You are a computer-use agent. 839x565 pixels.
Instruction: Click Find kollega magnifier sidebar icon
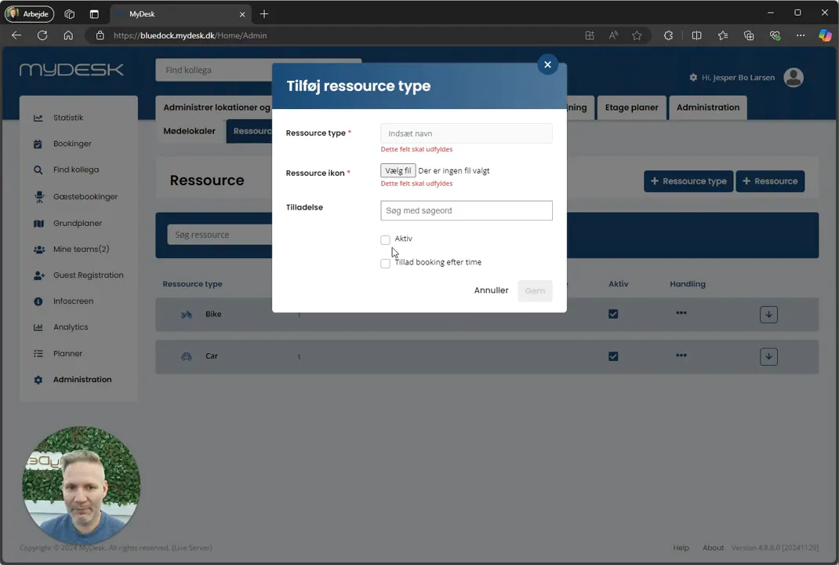(38, 169)
